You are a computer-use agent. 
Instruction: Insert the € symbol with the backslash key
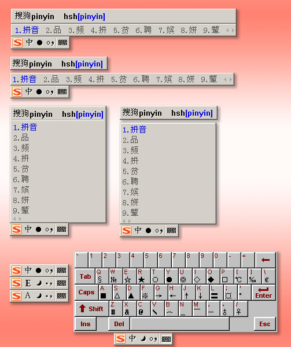pyautogui.click(x=268, y=276)
